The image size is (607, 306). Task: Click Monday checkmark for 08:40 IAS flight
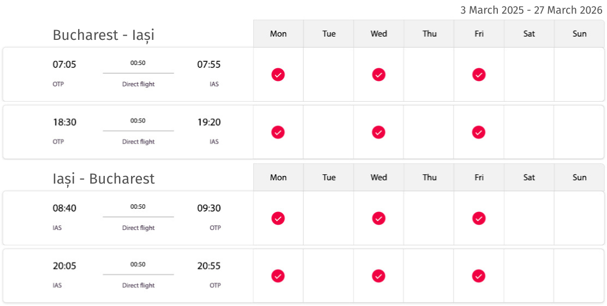coord(278,219)
